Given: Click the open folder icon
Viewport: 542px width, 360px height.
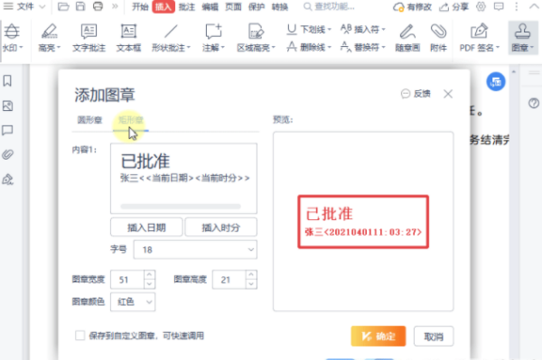Looking at the screenshot, I should pyautogui.click(x=63, y=6).
